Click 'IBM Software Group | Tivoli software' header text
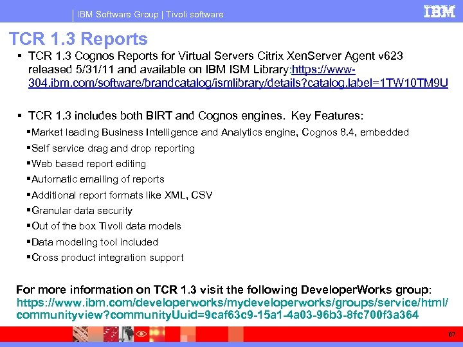Image resolution: width=463 pixels, height=347 pixels. [x=150, y=14]
